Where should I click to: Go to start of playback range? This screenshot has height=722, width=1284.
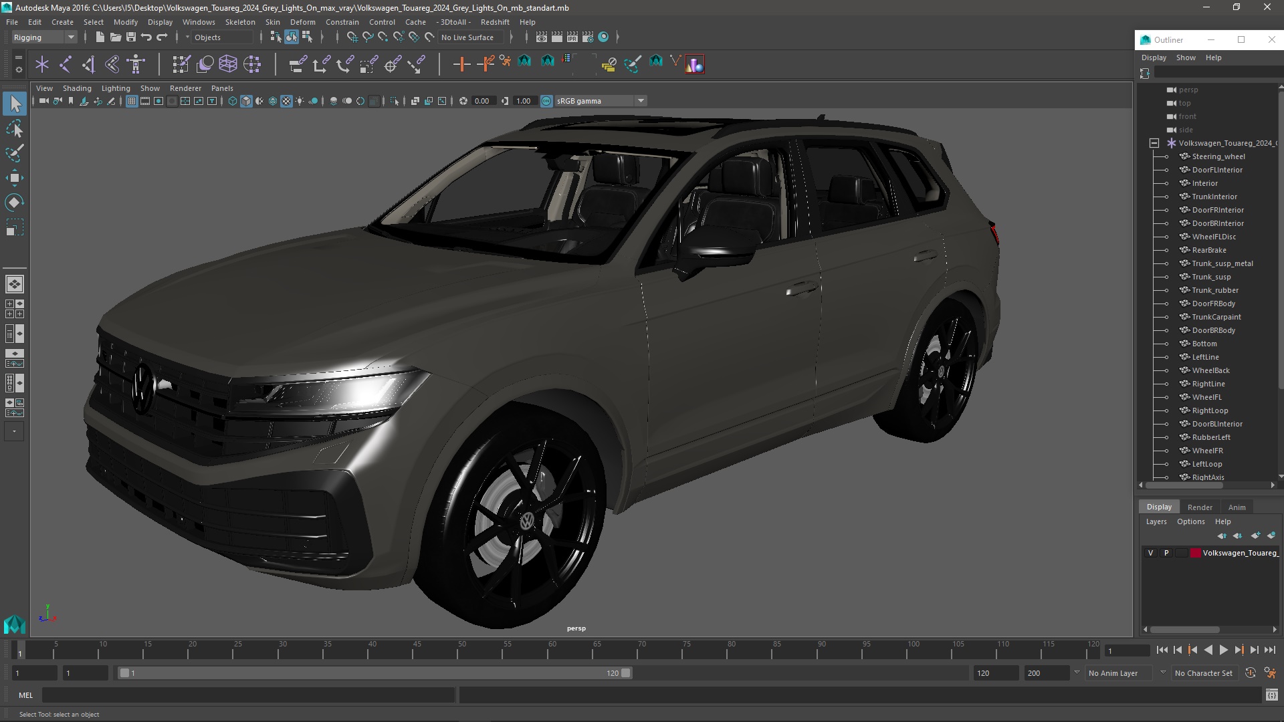click(x=1162, y=650)
